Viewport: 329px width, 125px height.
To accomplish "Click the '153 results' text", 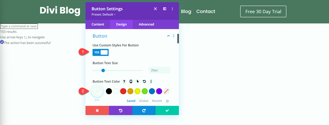I will point(8,32).
